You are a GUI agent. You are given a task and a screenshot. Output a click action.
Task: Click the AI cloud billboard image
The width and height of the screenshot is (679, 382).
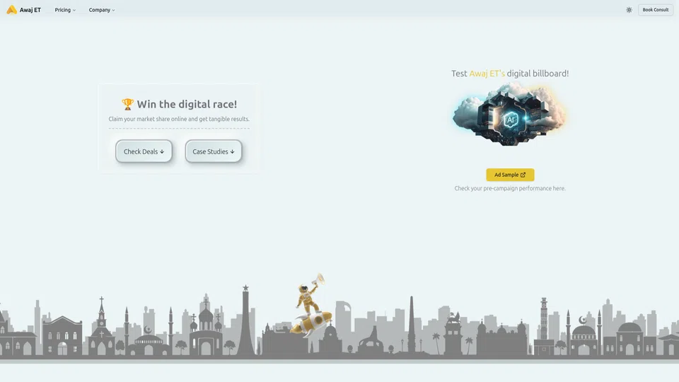click(510, 115)
